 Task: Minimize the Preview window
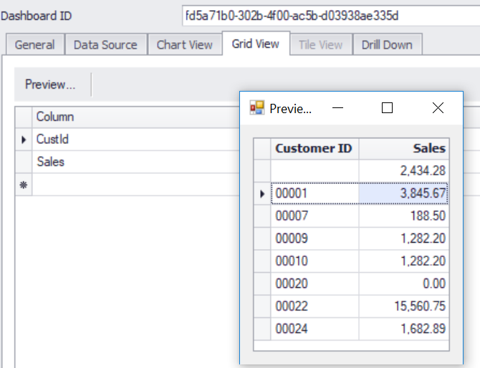[x=338, y=108]
